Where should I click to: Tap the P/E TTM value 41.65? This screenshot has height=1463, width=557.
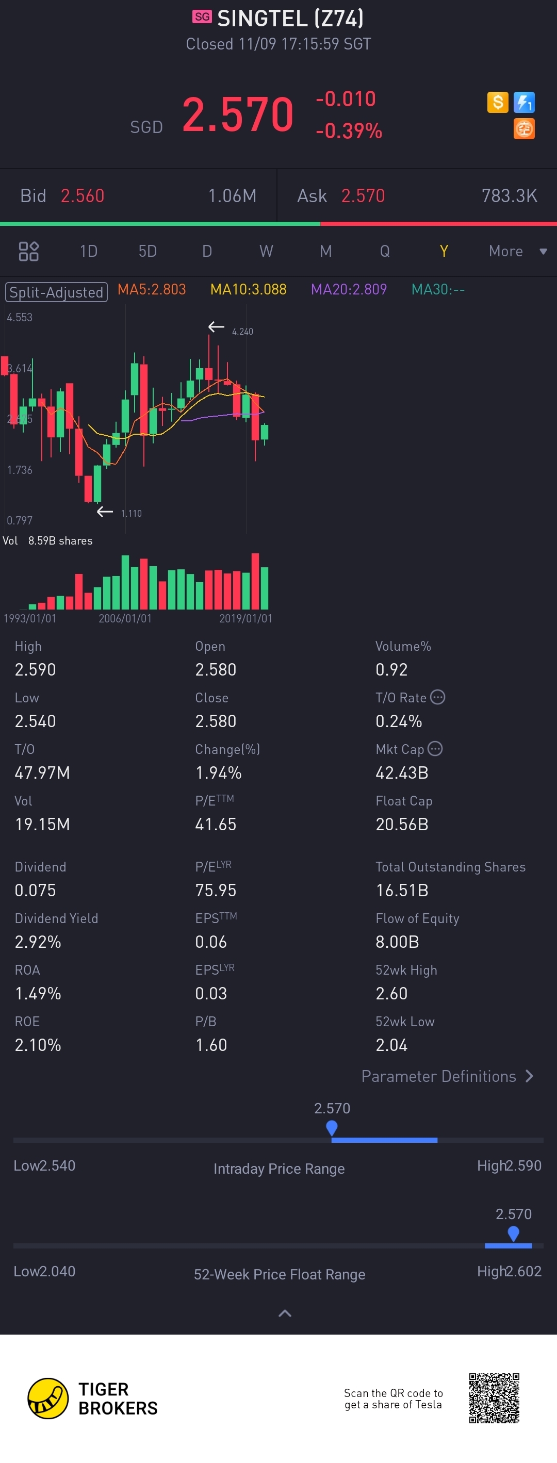point(216,825)
